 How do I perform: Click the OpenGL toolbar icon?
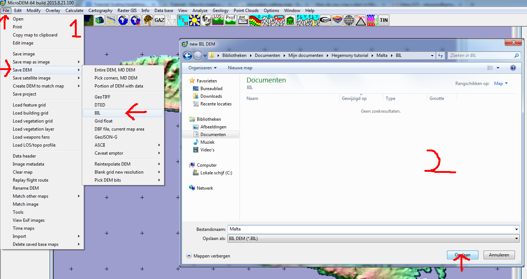[325, 20]
